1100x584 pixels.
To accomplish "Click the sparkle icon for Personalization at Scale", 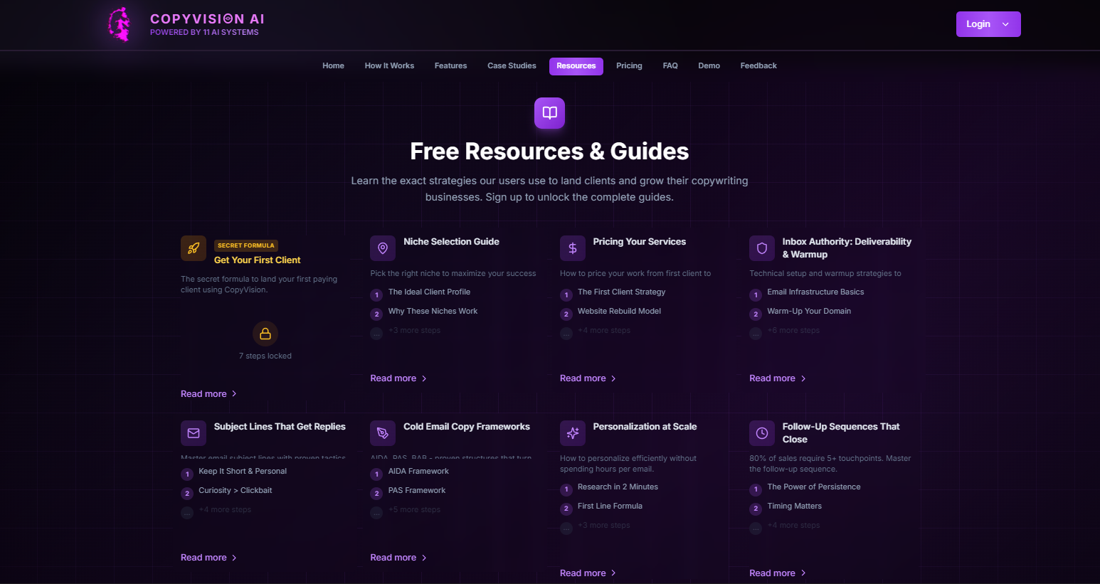I will (x=573, y=433).
